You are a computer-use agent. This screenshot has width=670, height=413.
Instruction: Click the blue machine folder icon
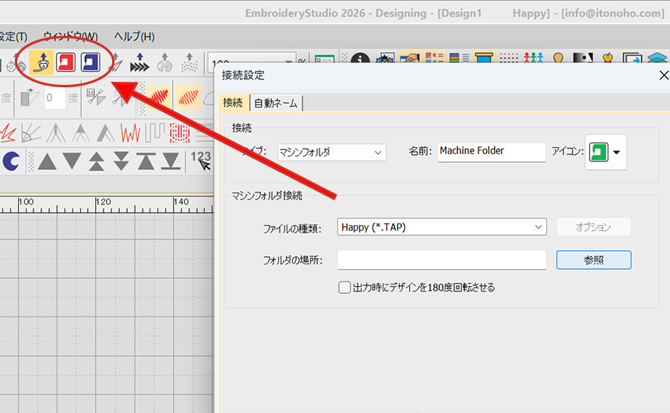(90, 62)
